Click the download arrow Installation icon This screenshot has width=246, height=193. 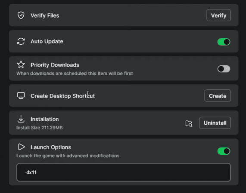point(21,119)
